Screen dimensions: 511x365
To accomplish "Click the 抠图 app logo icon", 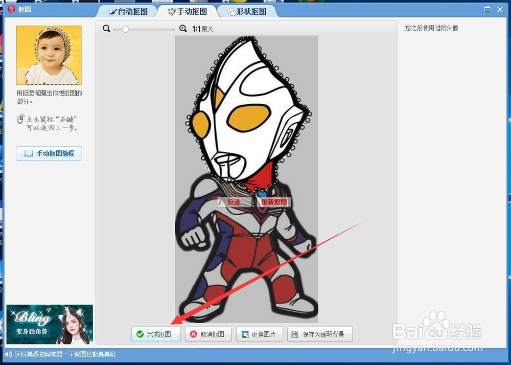I will click(x=11, y=9).
